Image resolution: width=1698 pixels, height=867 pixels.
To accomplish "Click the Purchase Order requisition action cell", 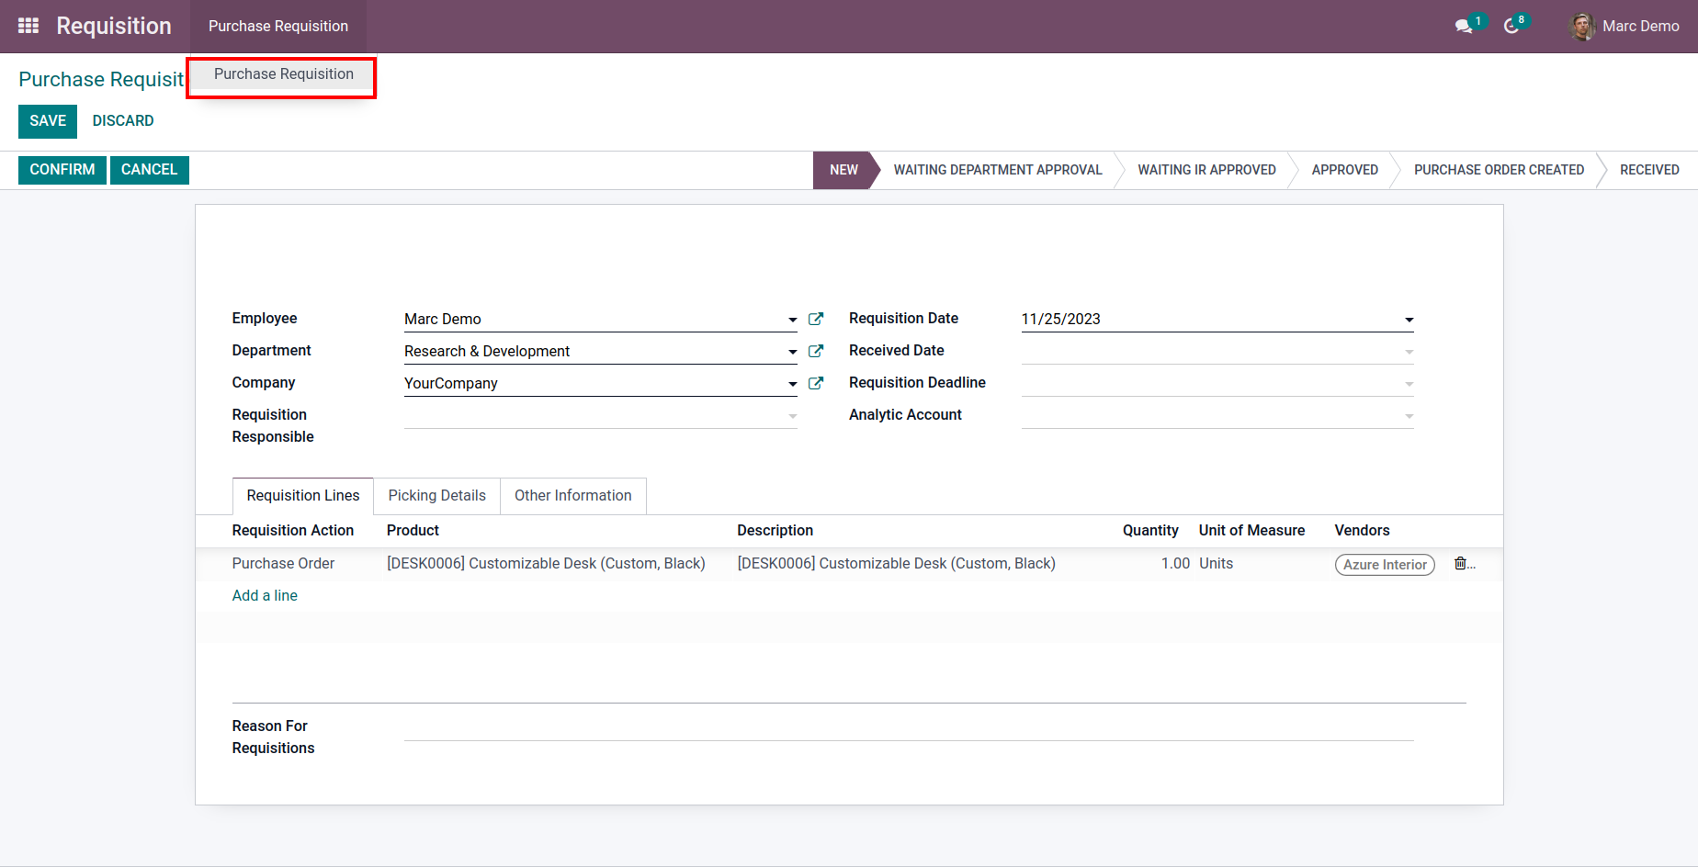I will pyautogui.click(x=283, y=563).
